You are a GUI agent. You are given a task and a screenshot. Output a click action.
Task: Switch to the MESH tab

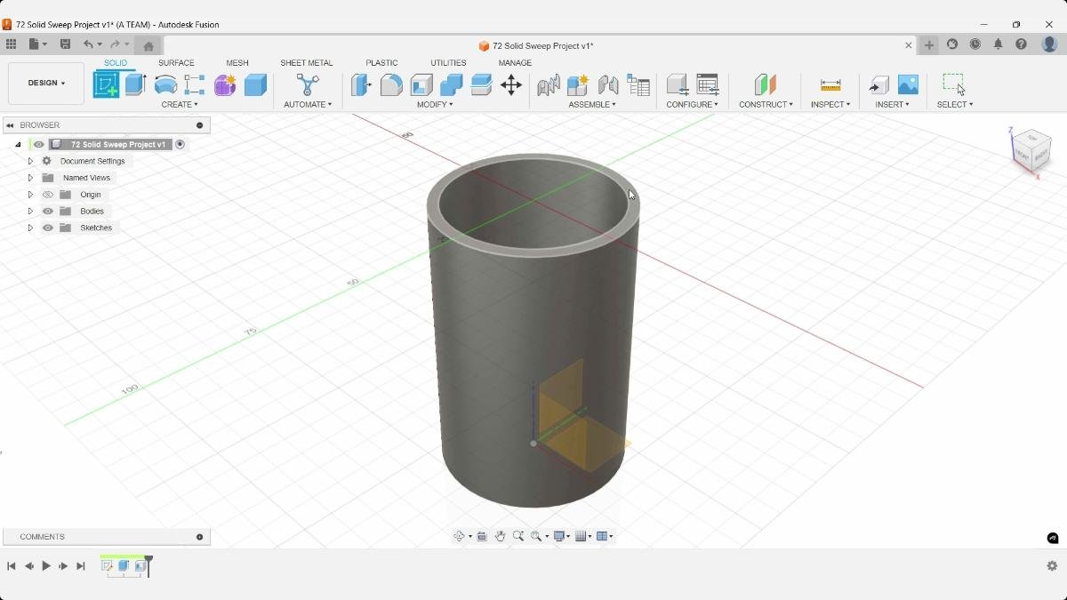coord(237,63)
